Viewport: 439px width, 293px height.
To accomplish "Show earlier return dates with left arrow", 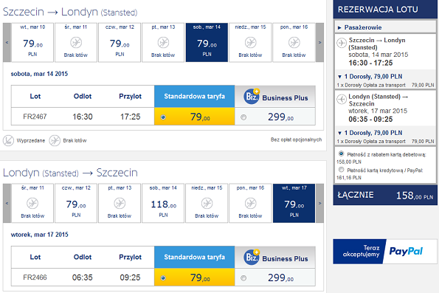I will point(7,203).
